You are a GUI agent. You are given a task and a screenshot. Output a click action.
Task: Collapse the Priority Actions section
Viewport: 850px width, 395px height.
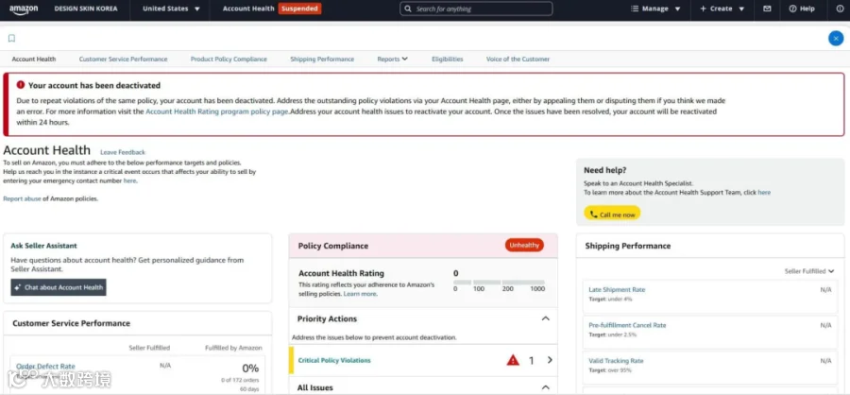tap(545, 318)
